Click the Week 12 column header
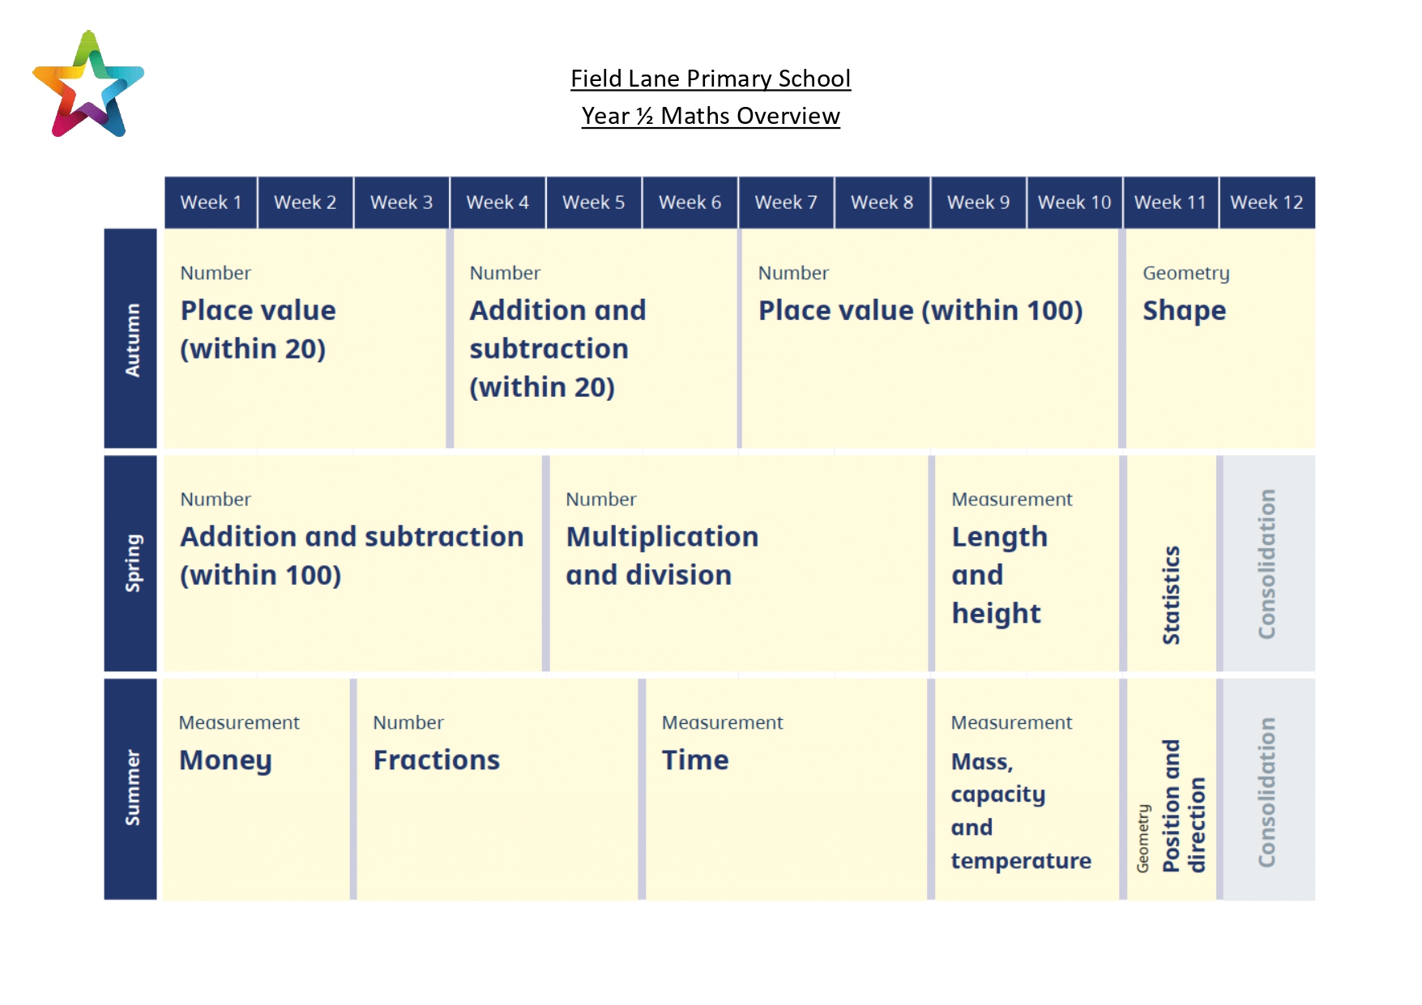 pyautogui.click(x=1267, y=202)
